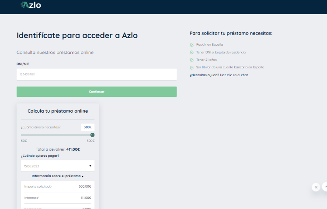
Task: Click check icon beside Tener 21 años
Action: [191, 60]
